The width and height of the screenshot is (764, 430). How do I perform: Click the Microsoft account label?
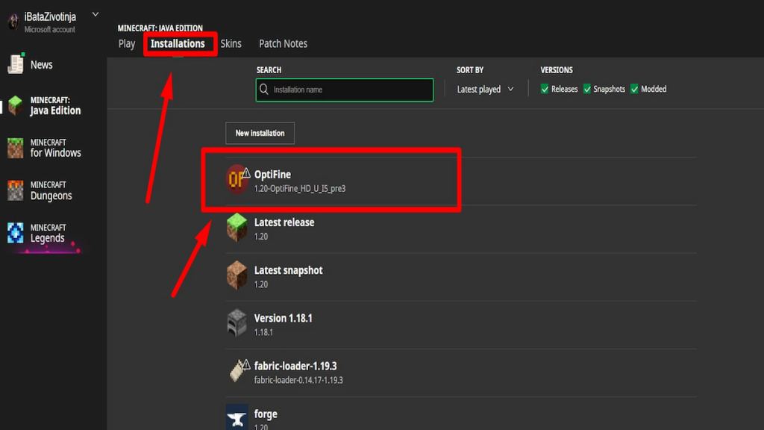(x=50, y=30)
